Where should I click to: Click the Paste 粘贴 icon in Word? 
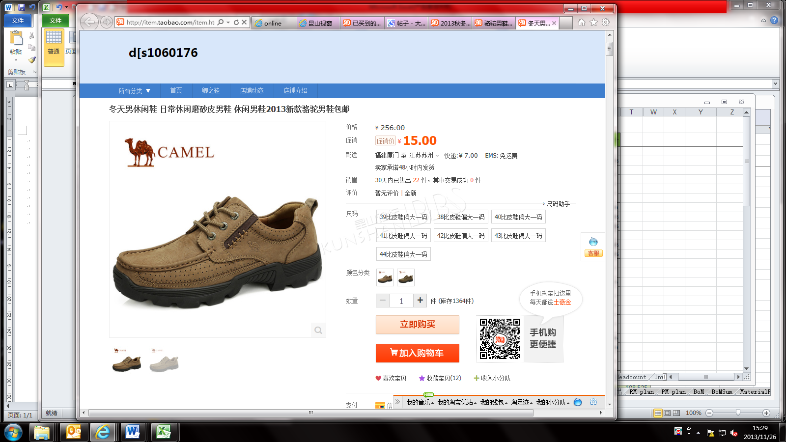(x=16, y=38)
